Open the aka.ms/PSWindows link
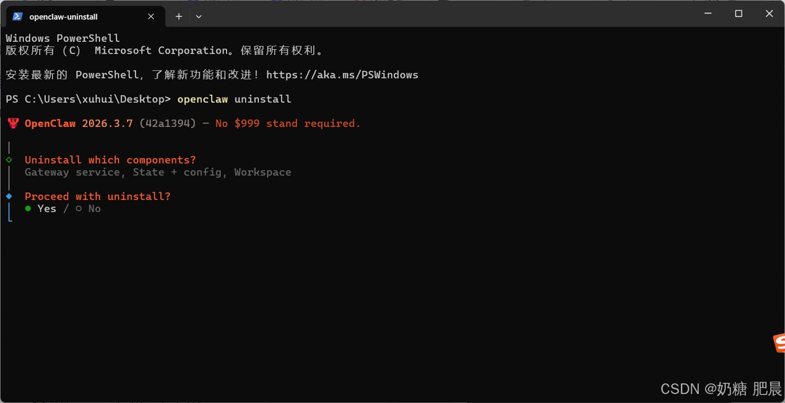 pyautogui.click(x=341, y=75)
